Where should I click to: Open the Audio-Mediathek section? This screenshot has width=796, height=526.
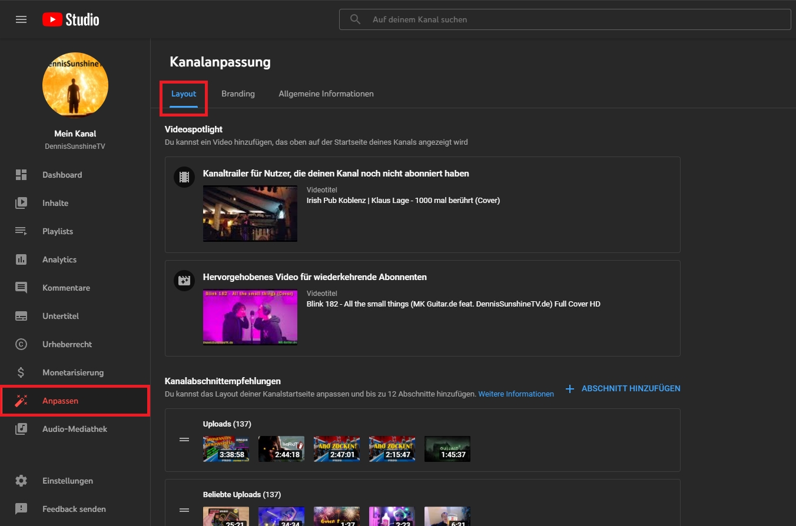point(75,429)
